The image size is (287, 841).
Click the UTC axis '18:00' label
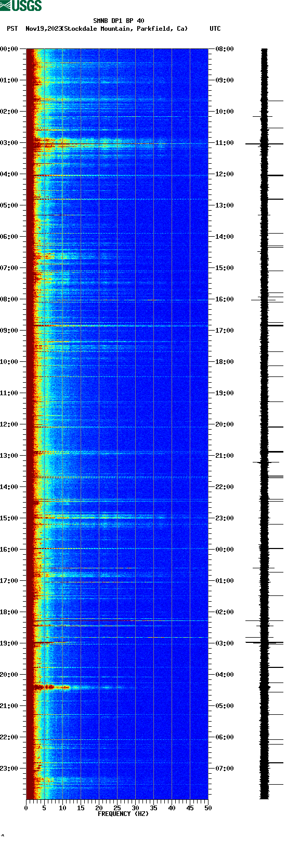point(225,362)
